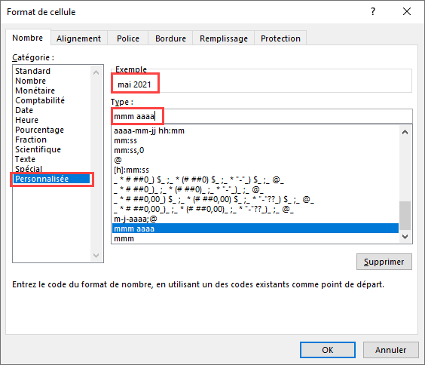Select the @ text format
Image resolution: width=425 pixels, height=365 pixels.
coord(255,160)
